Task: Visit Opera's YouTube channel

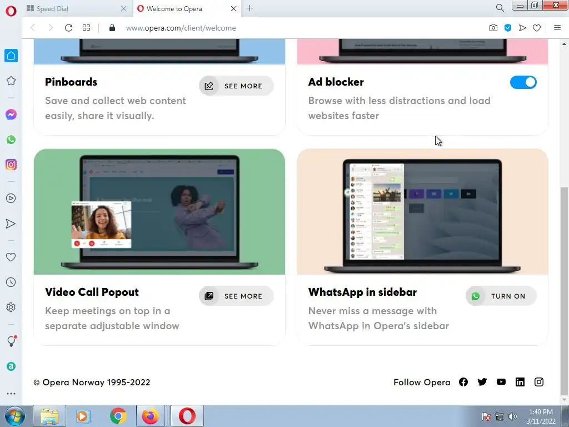Action: [501, 382]
